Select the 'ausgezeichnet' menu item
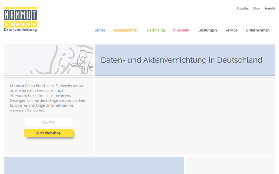279x174 pixels. point(126,30)
